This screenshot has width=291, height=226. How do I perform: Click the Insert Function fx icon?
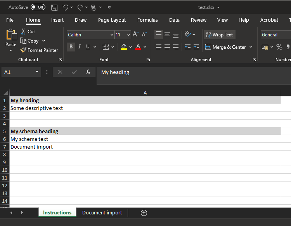pos(88,72)
